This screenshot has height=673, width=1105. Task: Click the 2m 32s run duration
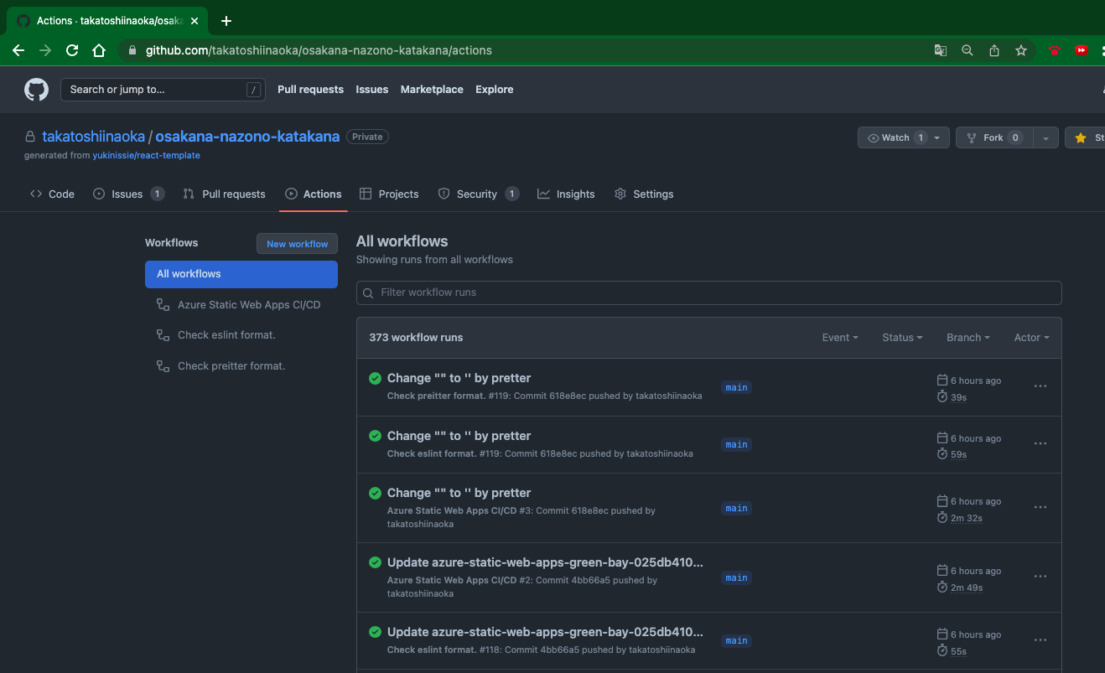click(966, 518)
